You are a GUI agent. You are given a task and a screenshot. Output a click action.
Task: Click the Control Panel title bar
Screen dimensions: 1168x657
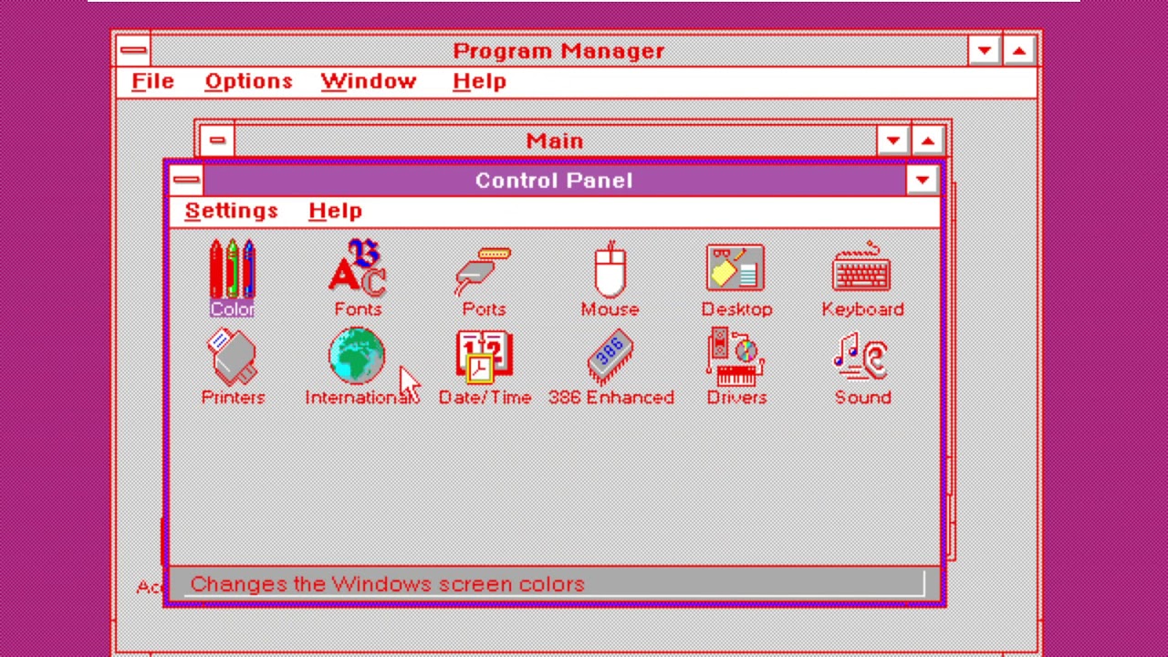554,180
